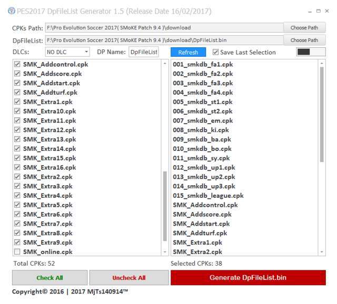Select 010_smkdb_bo.cpk in right list
The width and height of the screenshot is (337, 304).
point(202,148)
